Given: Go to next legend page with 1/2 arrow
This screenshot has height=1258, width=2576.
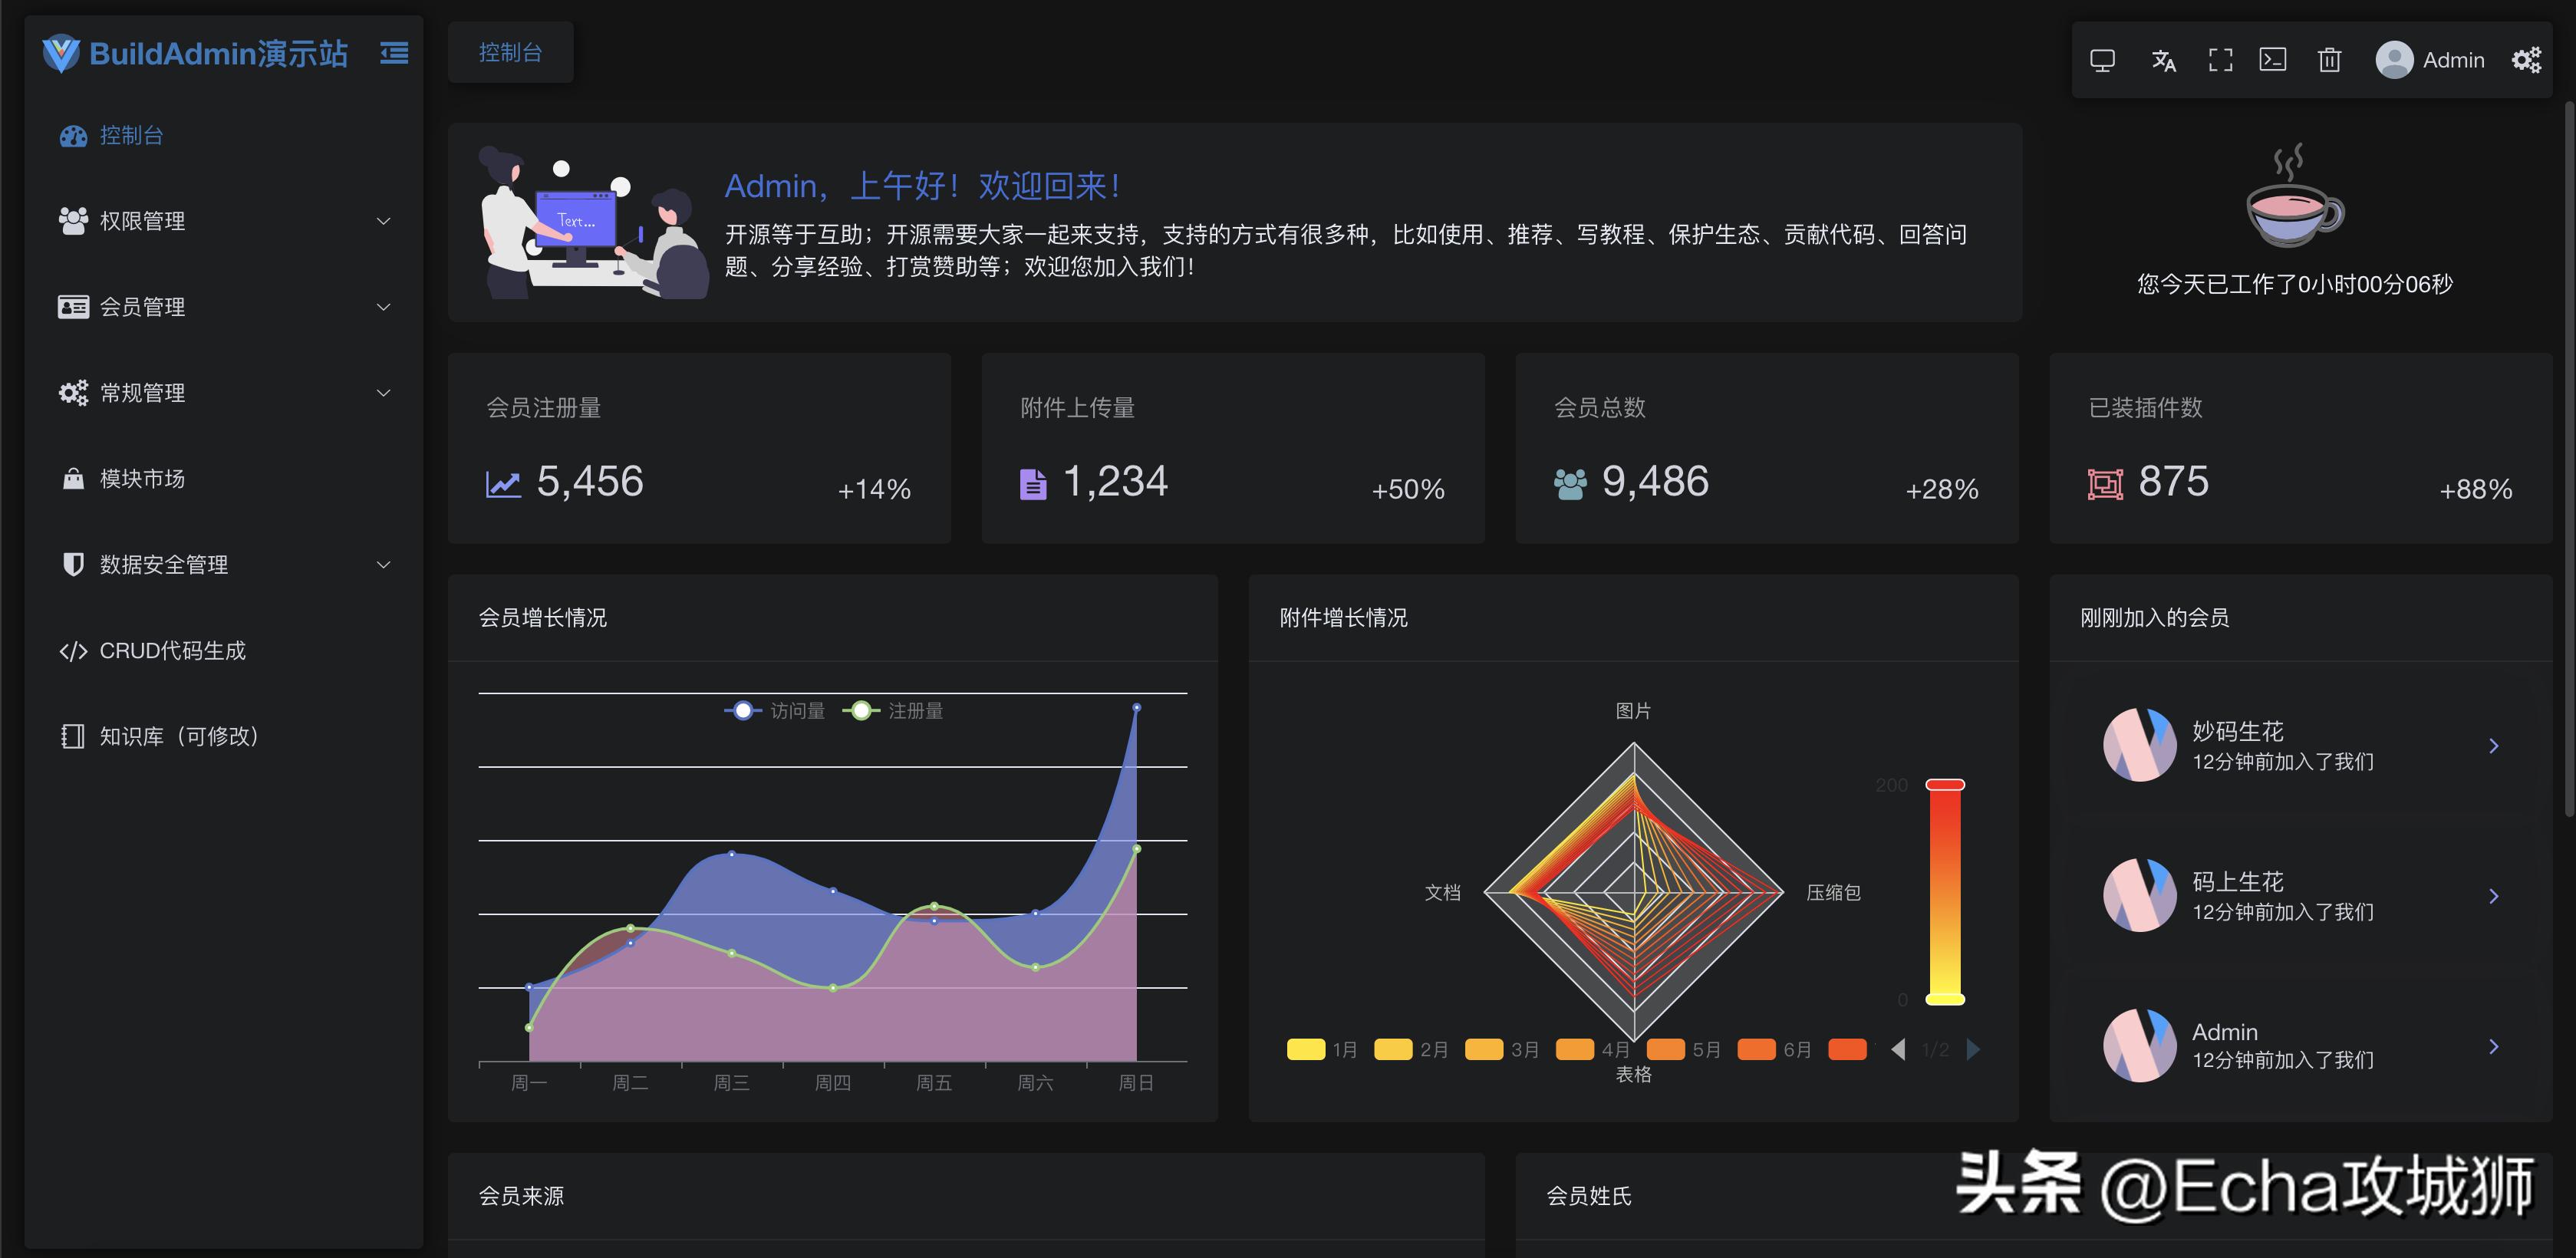Looking at the screenshot, I should 1974,1049.
